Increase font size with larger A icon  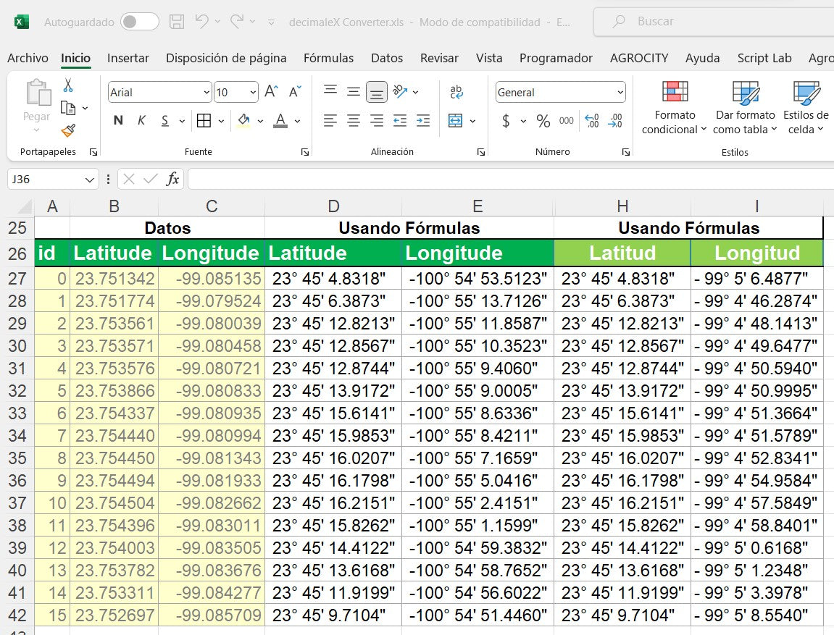pyautogui.click(x=271, y=92)
